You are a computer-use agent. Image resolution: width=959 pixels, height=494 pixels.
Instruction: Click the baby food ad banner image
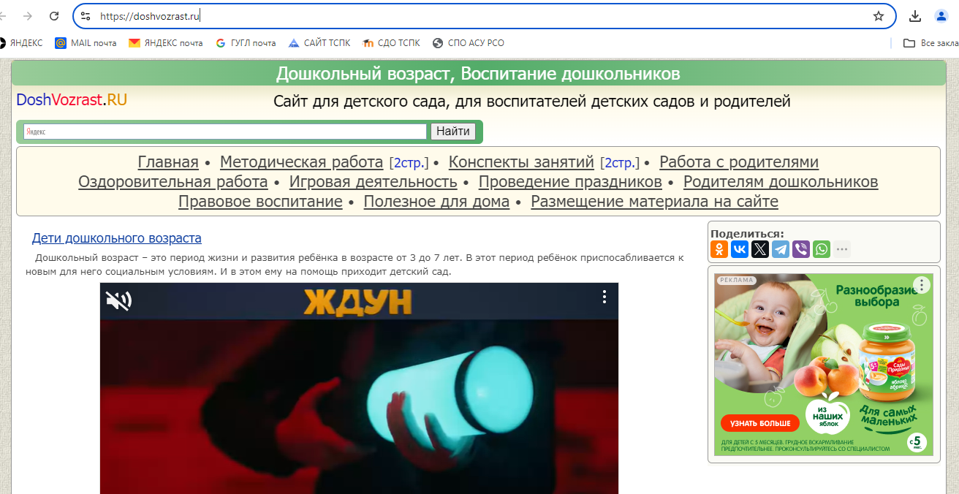click(824, 365)
